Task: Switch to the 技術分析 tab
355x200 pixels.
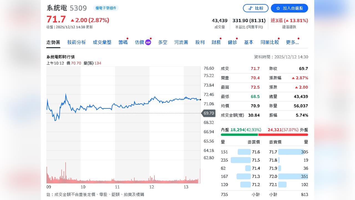Action: [77, 42]
